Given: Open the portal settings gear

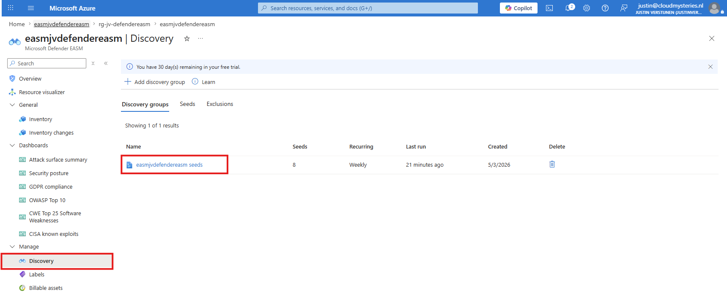Looking at the screenshot, I should coord(587,8).
